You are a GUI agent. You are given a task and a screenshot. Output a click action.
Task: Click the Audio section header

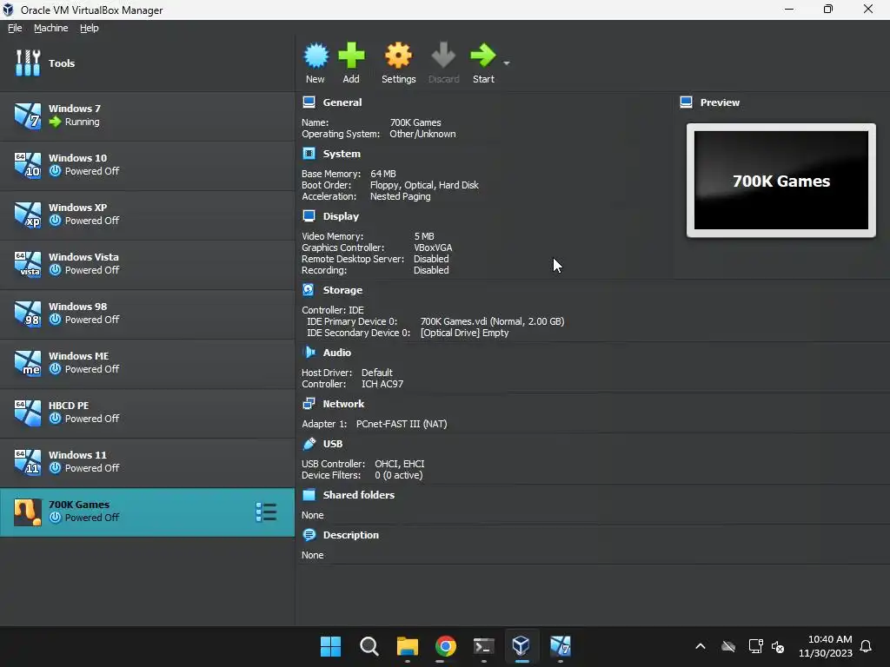[x=337, y=353]
